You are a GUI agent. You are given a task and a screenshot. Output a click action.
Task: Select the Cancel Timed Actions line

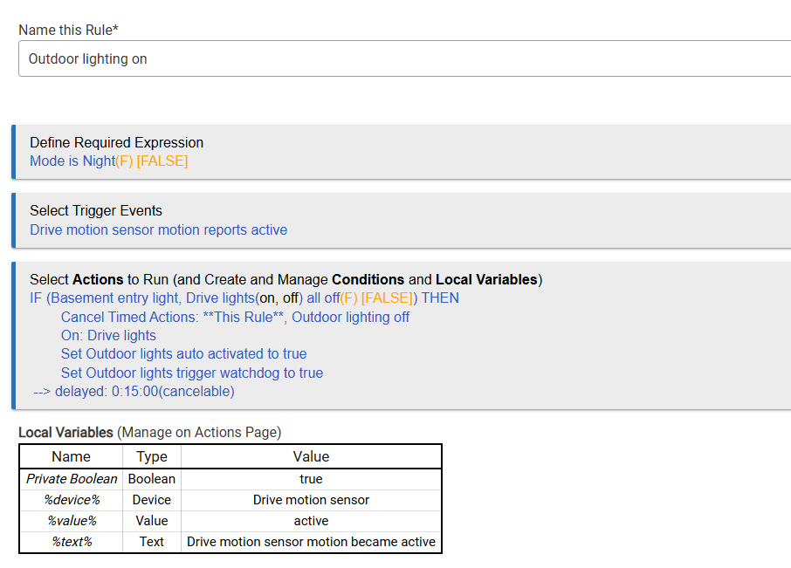click(235, 317)
